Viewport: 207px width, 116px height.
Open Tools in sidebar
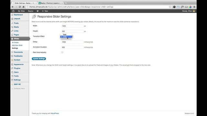16,76
